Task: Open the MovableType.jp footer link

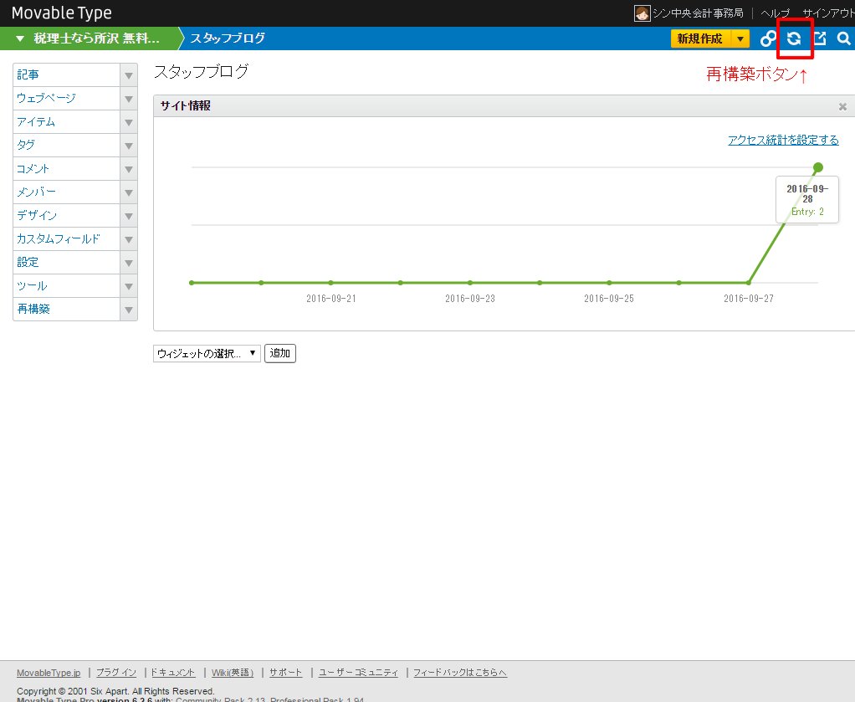Action: [x=49, y=673]
